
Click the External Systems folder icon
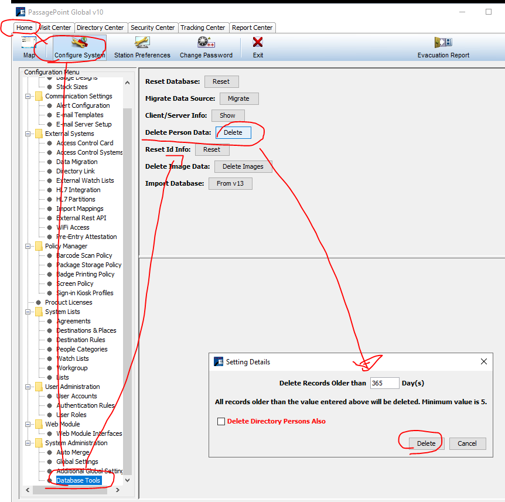(x=39, y=134)
